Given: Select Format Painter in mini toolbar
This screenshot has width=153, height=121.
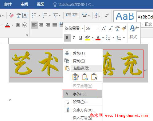Looking at the screenshot, I should point(124,28).
